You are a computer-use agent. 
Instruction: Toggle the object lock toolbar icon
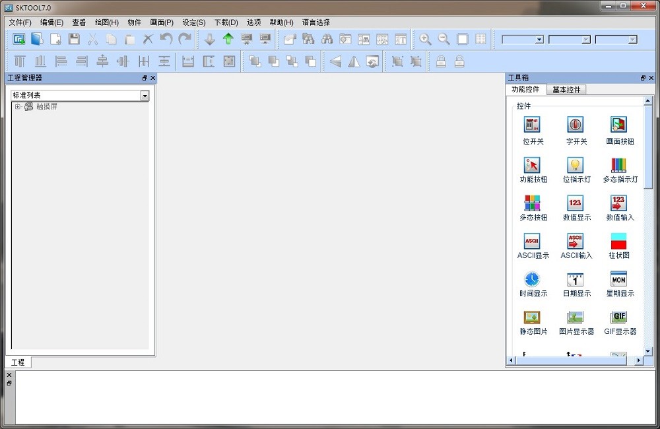coord(442,61)
